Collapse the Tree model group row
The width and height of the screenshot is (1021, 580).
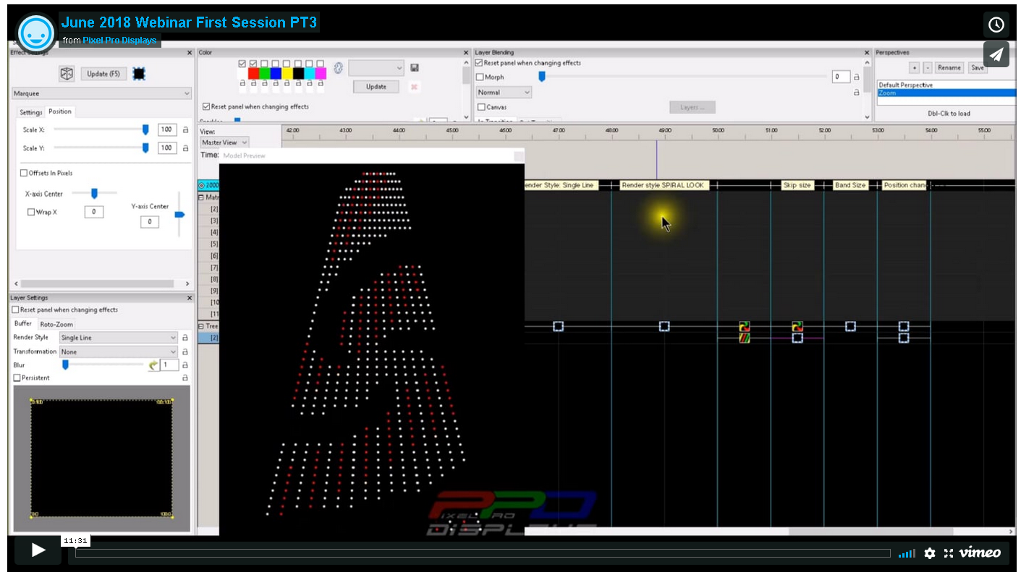click(x=202, y=326)
